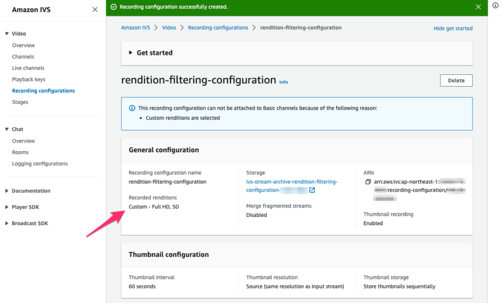Click Hide get started link
The width and height of the screenshot is (503, 303).
[x=453, y=29]
